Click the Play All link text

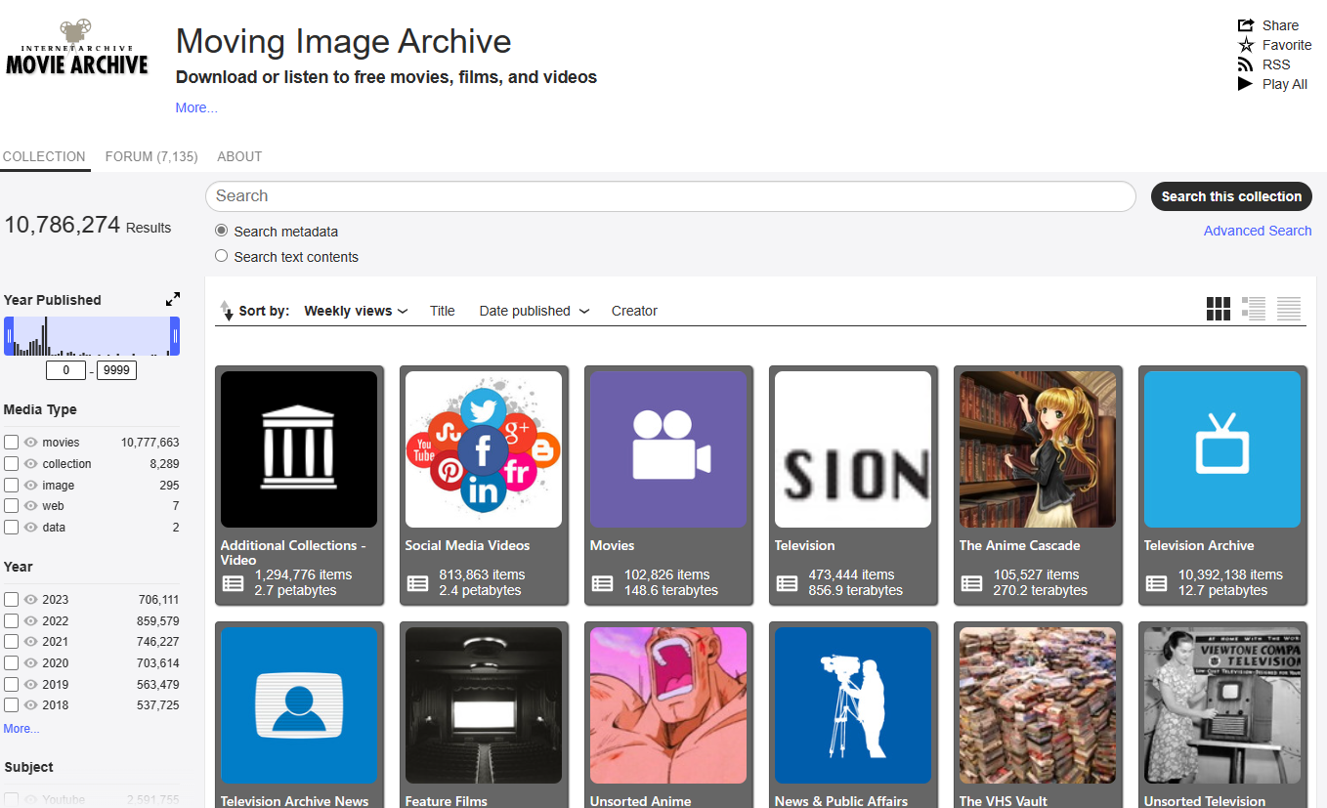[1285, 84]
